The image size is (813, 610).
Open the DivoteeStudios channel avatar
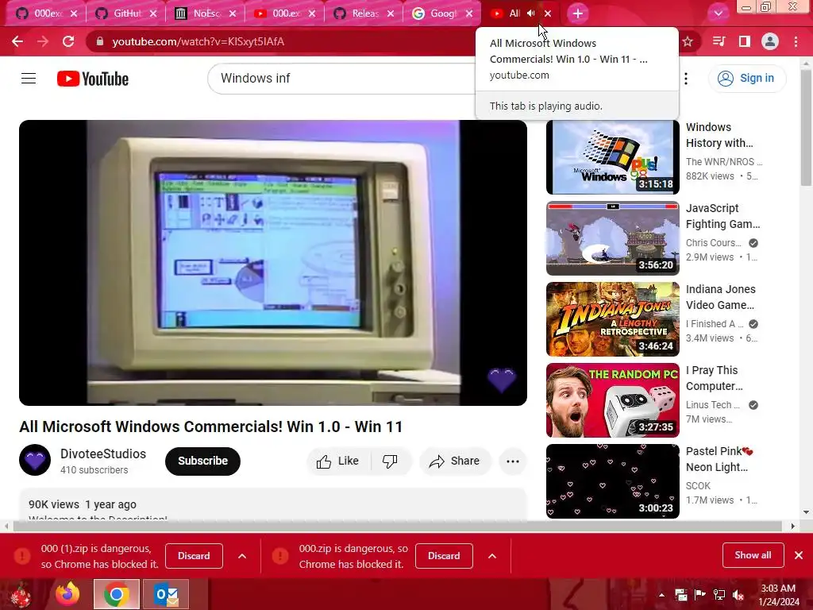click(x=35, y=460)
